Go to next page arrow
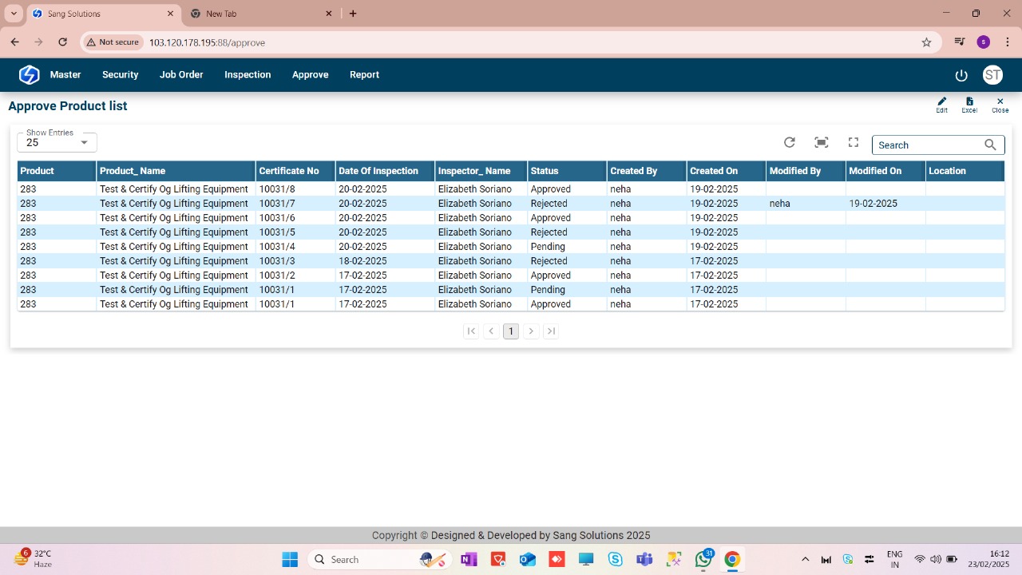The width and height of the screenshot is (1022, 575). coord(531,331)
